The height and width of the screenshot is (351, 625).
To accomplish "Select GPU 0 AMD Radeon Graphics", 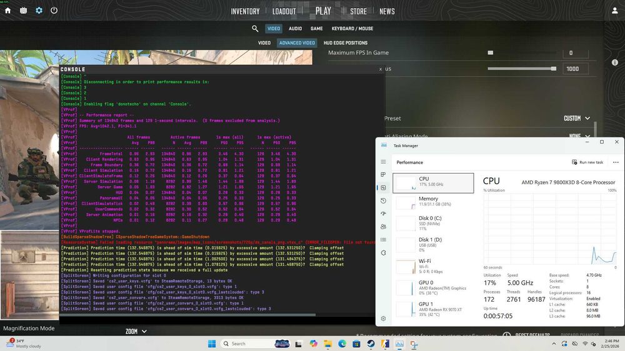I will point(433,288).
